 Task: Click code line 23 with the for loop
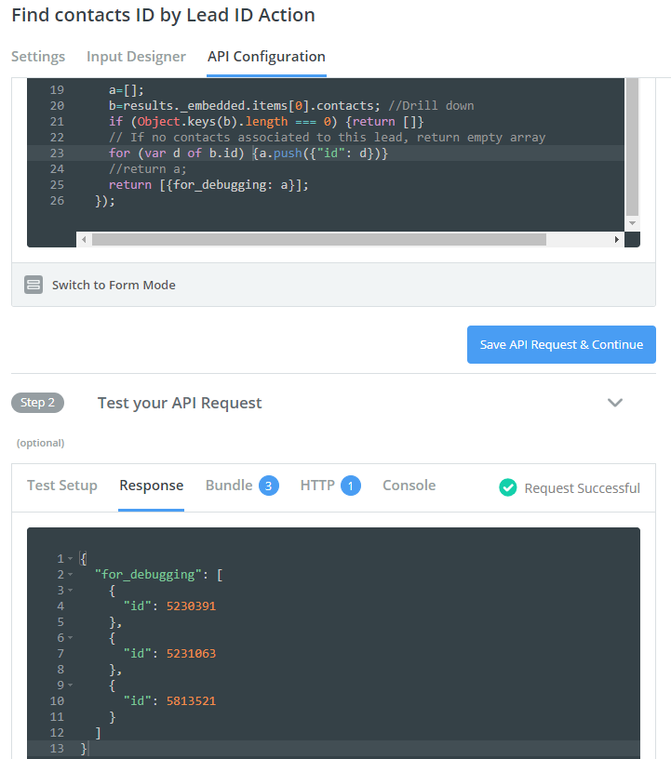(x=248, y=153)
